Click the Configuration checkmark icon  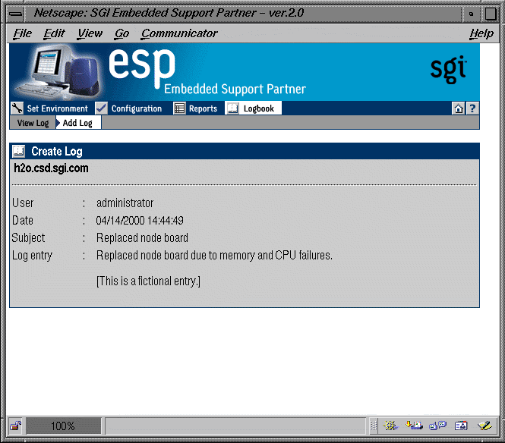[x=101, y=108]
